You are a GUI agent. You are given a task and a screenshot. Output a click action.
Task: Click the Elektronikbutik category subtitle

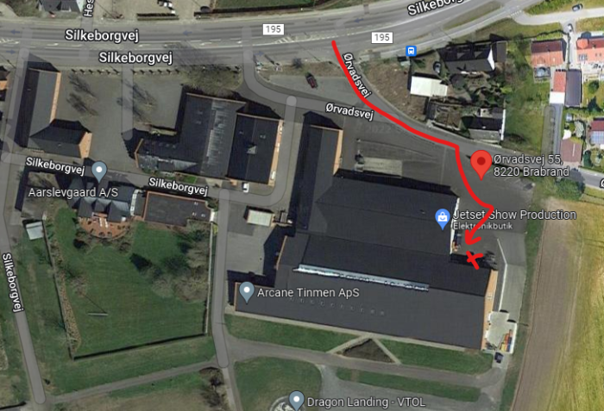pyautogui.click(x=482, y=226)
